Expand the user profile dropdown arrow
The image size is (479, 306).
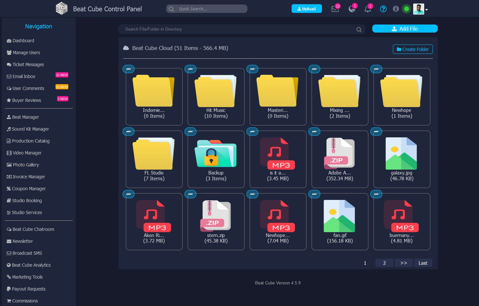(x=426, y=10)
